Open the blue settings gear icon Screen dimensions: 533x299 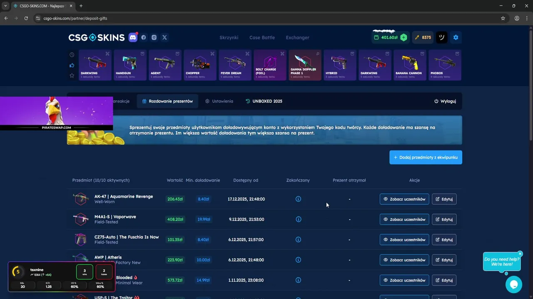click(456, 37)
